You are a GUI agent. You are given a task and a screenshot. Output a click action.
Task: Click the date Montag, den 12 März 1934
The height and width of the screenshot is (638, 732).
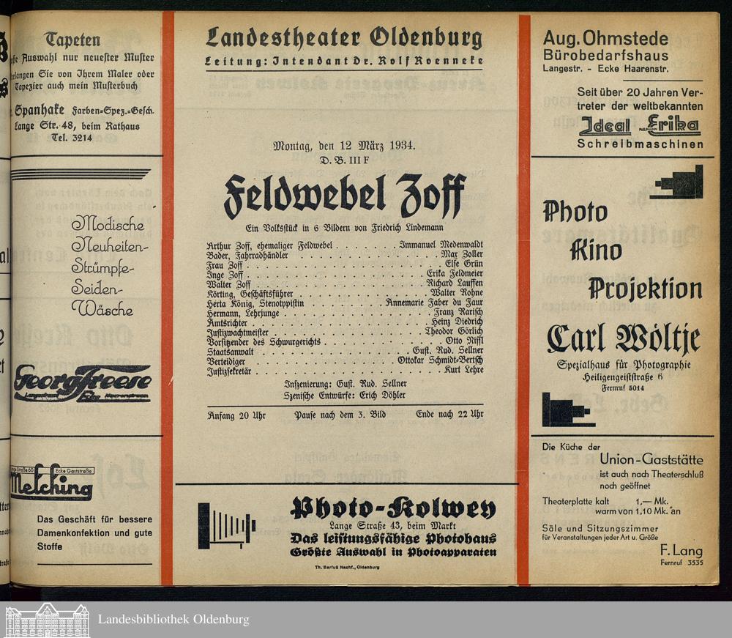click(344, 146)
